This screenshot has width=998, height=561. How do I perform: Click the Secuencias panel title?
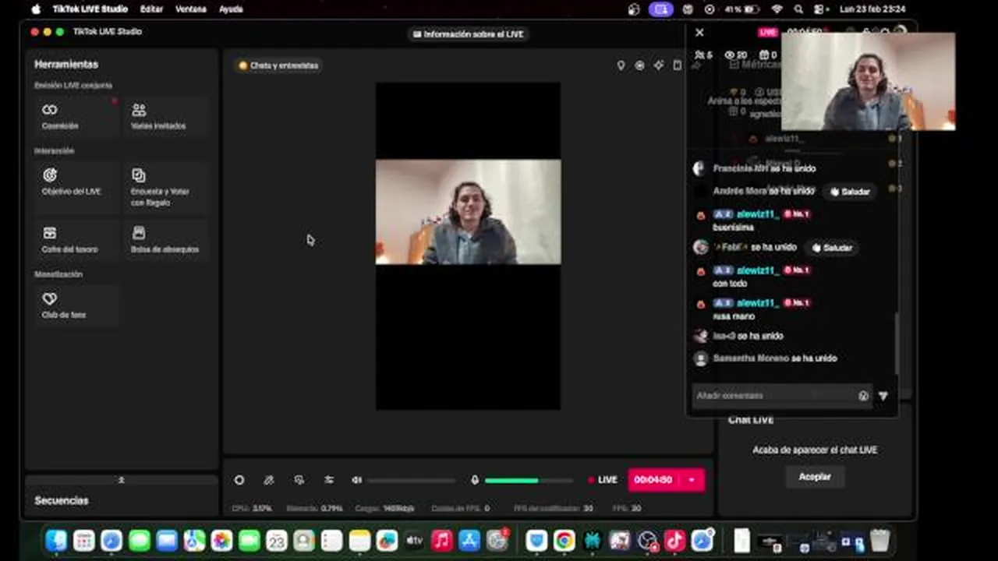(x=62, y=500)
